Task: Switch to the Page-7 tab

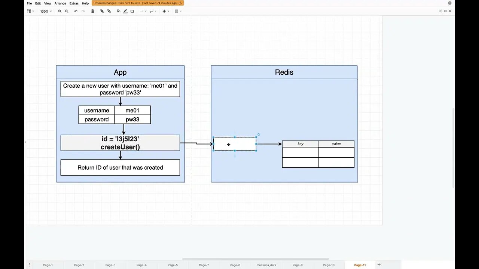Action: [204, 265]
